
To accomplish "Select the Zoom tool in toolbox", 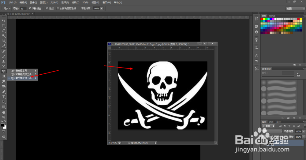I will (x=3, y=117).
